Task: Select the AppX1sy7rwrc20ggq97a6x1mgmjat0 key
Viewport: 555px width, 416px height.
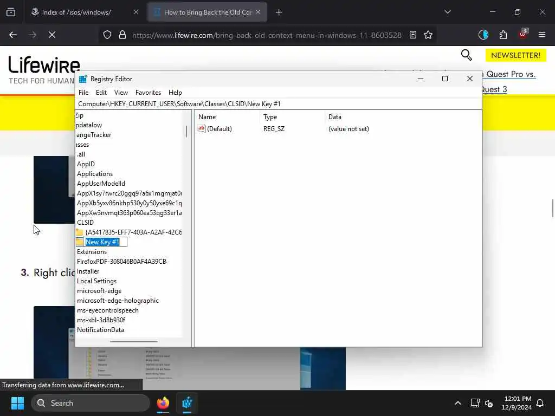Action: tap(129, 193)
